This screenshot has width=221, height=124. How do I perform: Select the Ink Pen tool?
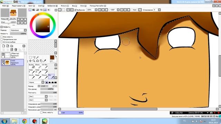click(x=45, y=66)
